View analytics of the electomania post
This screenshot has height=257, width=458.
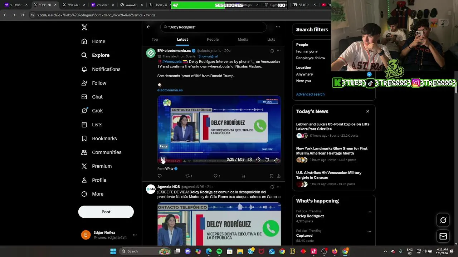(x=243, y=176)
